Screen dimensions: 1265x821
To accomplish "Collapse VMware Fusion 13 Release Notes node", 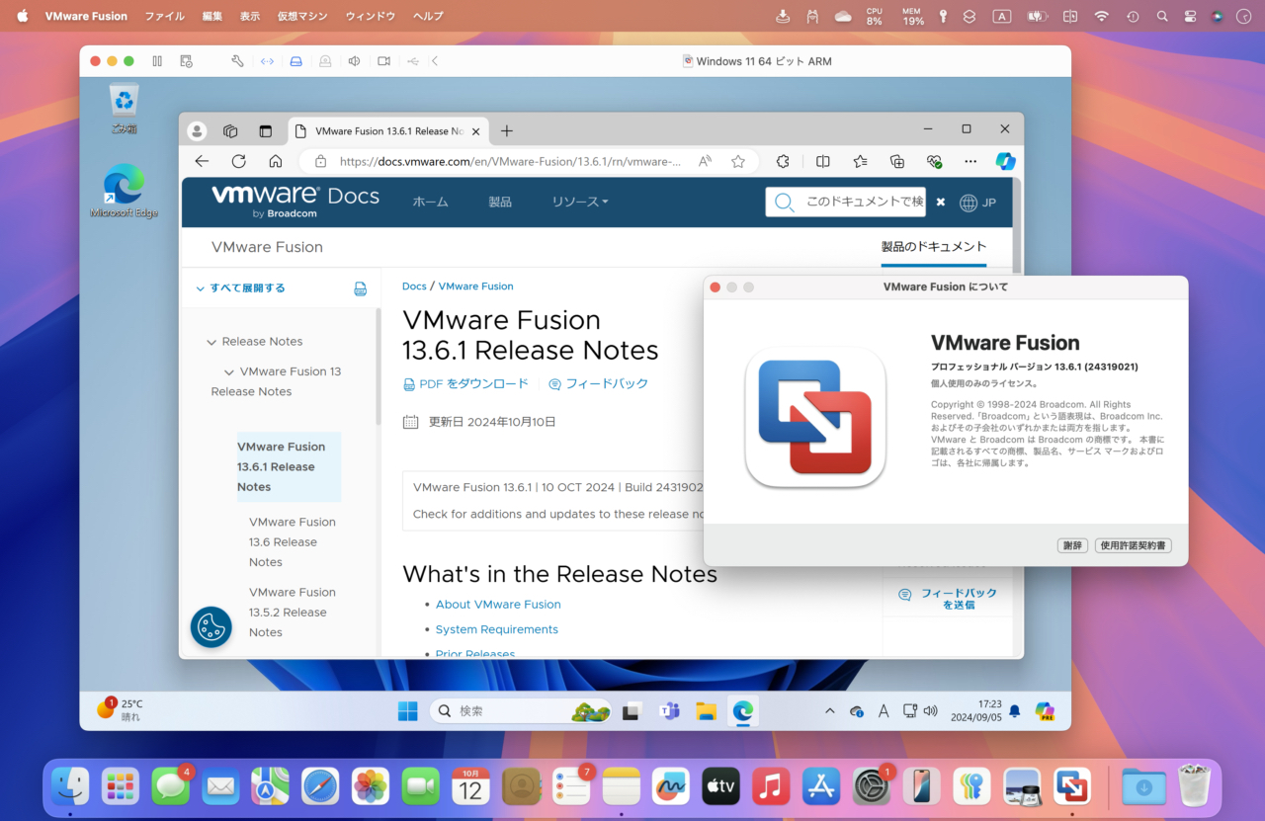I will (x=229, y=371).
